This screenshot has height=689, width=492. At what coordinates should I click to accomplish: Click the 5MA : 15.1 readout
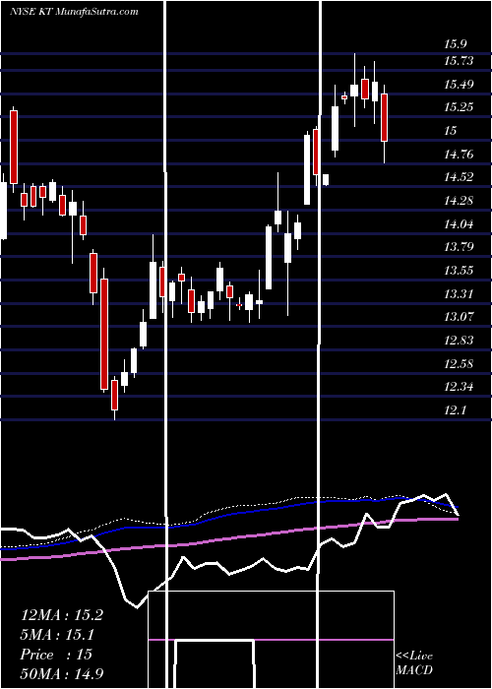58,635
